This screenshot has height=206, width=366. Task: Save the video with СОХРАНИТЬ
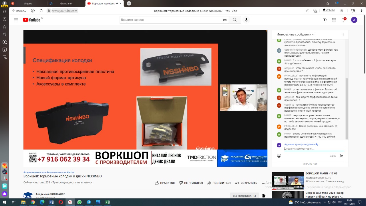coord(246,183)
